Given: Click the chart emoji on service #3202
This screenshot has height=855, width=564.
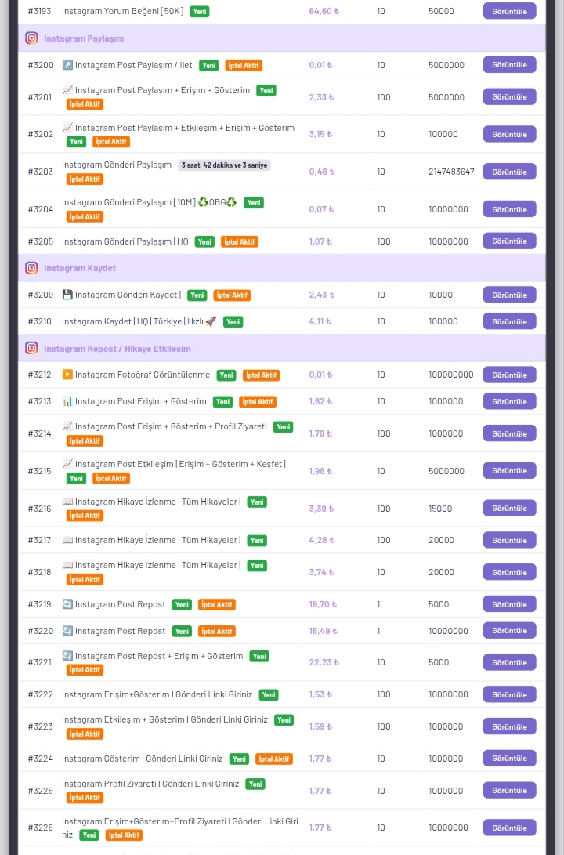Looking at the screenshot, I should 67,128.
